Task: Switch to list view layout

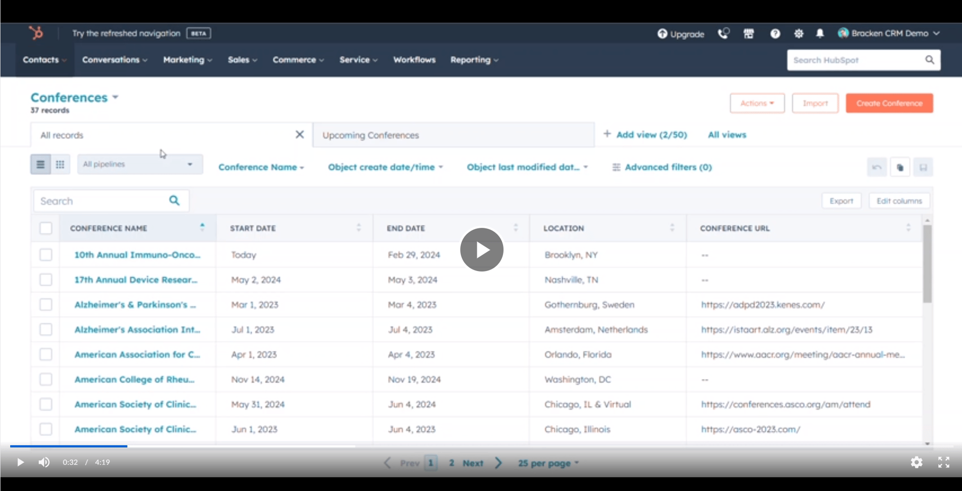Action: [x=40, y=164]
